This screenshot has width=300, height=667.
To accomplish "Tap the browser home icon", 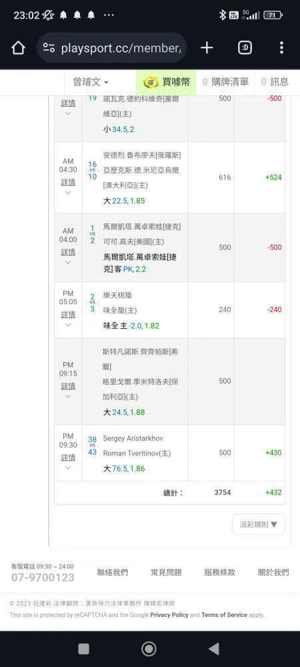I will point(18,47).
